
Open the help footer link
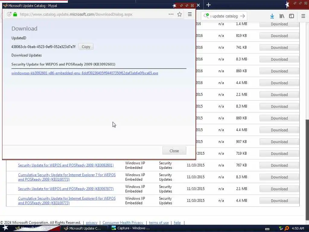pos(177,223)
